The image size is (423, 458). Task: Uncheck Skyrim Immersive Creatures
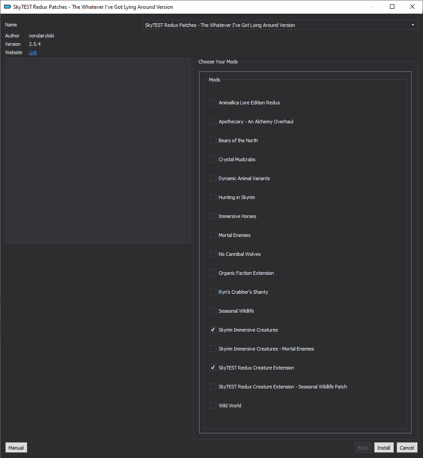tap(213, 330)
